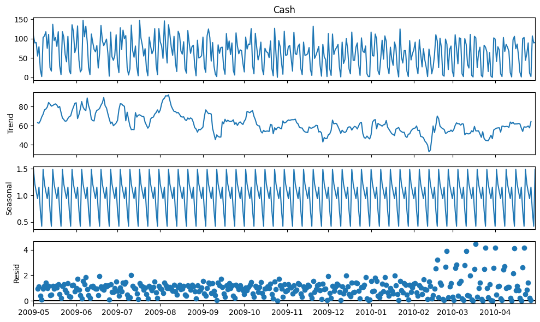
Task: Click the '2010-01' x-axis date label
Action: (371, 313)
